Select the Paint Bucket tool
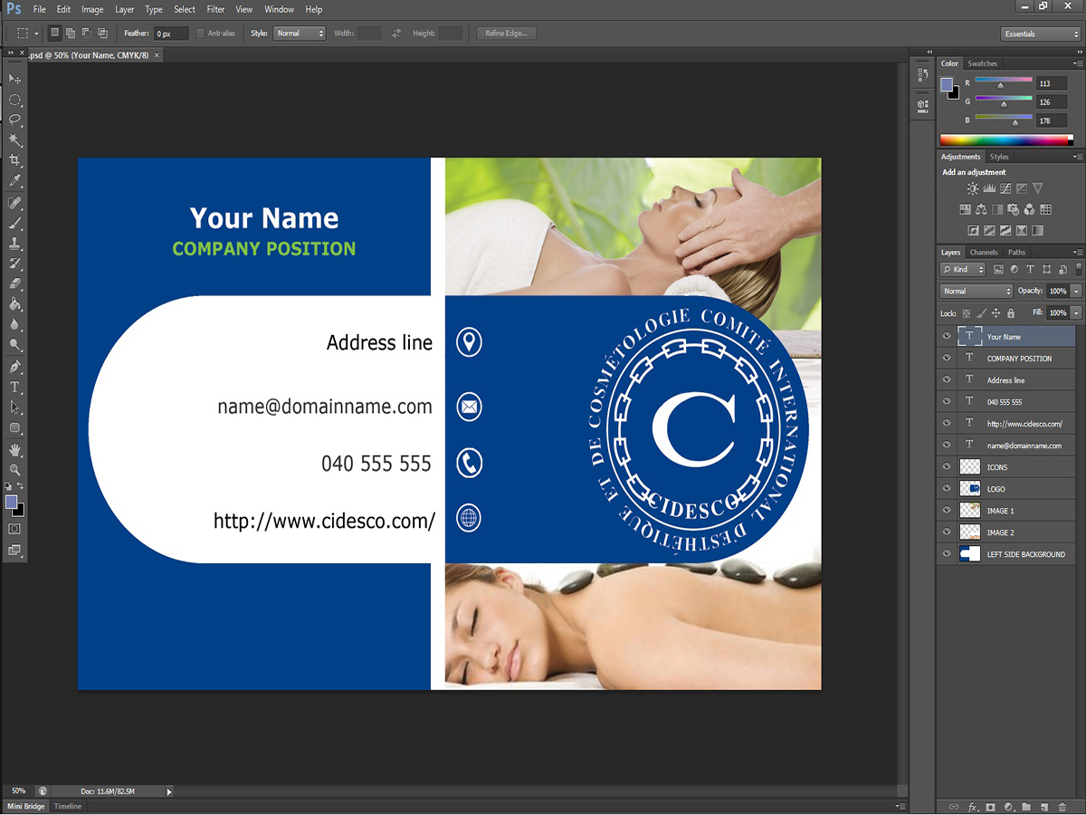The width and height of the screenshot is (1086, 815). 14,304
